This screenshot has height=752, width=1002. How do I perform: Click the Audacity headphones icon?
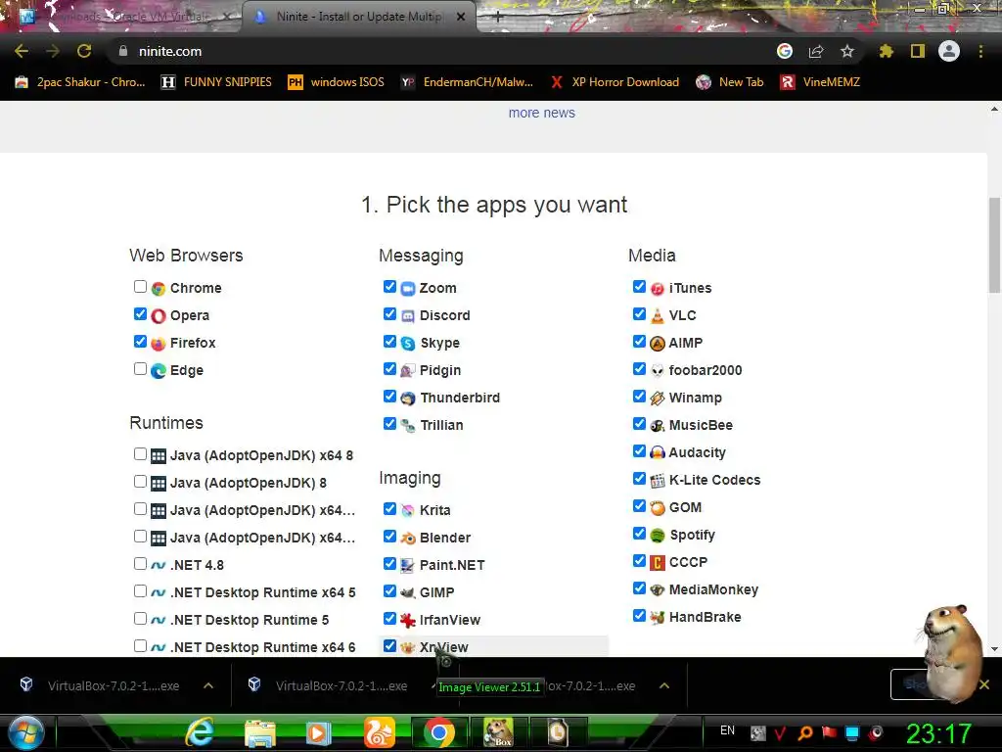(658, 452)
